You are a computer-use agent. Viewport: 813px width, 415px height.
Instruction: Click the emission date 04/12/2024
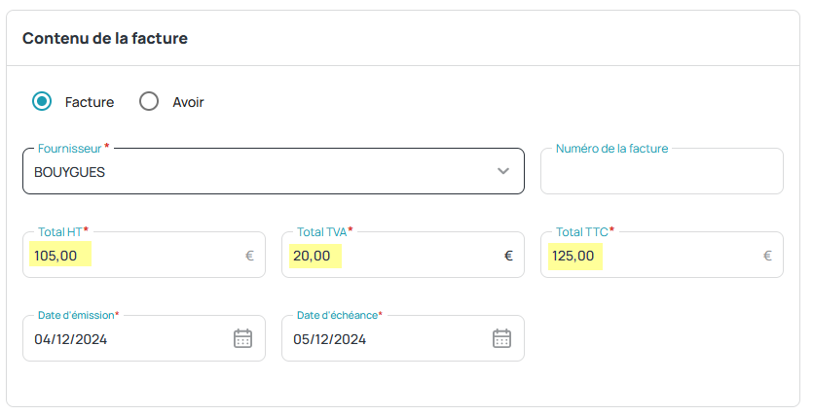pos(70,339)
